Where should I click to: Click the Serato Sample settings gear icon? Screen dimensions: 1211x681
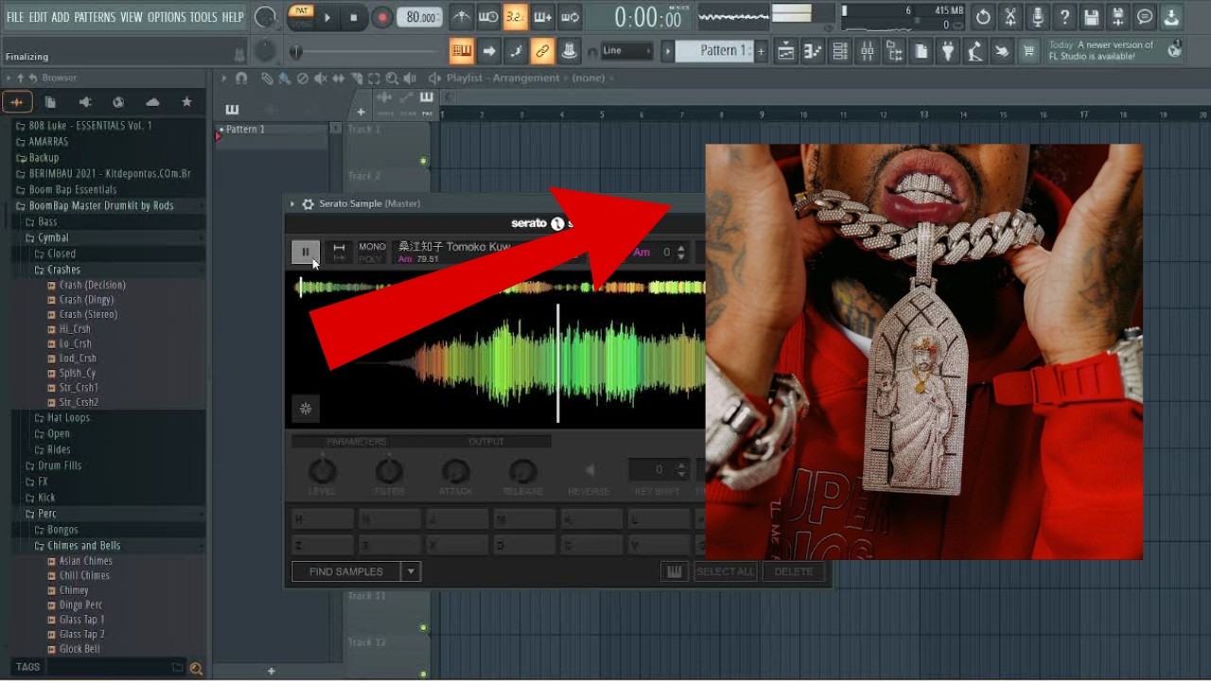(x=307, y=203)
